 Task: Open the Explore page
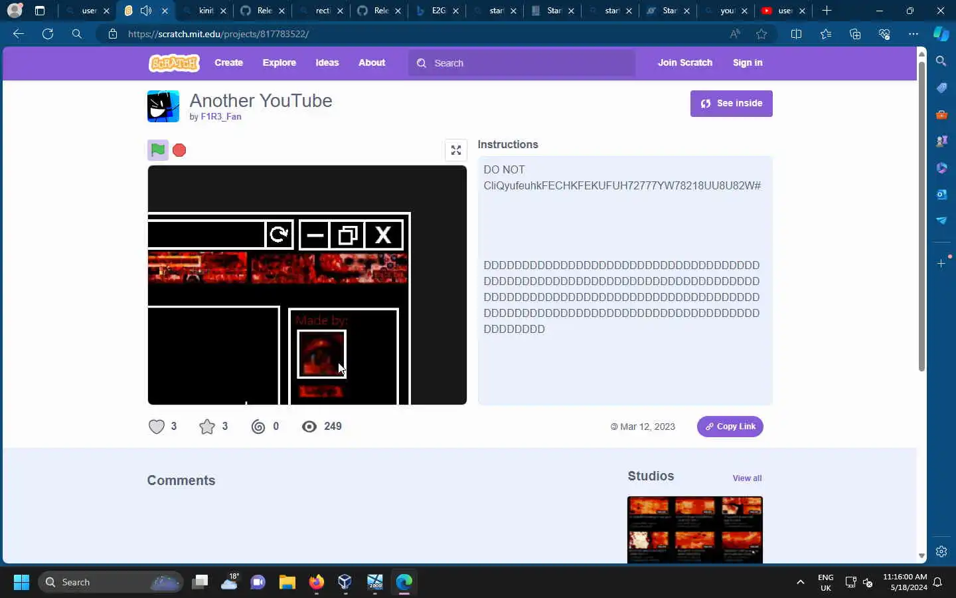point(279,62)
